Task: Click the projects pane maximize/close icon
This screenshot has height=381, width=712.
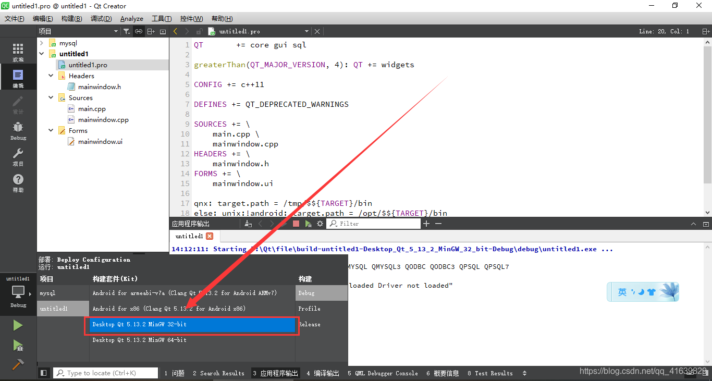Action: (x=163, y=31)
